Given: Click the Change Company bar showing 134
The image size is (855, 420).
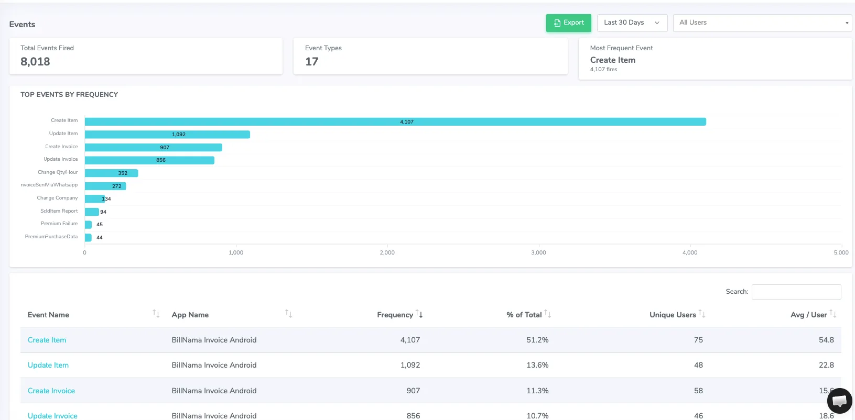Looking at the screenshot, I should (x=95, y=198).
